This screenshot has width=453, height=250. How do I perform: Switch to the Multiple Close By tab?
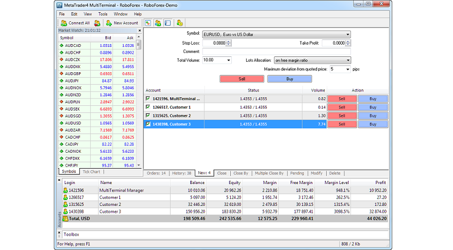(269, 173)
